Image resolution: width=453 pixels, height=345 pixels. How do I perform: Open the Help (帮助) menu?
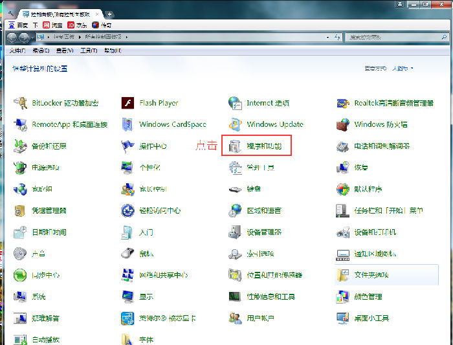pos(113,50)
